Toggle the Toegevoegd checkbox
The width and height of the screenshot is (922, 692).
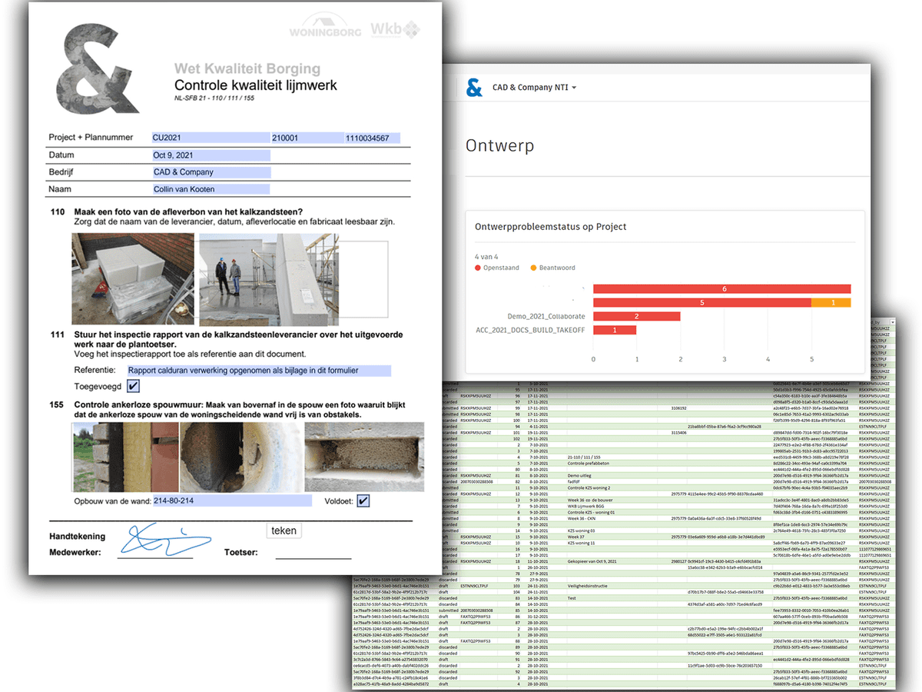pyautogui.click(x=134, y=386)
